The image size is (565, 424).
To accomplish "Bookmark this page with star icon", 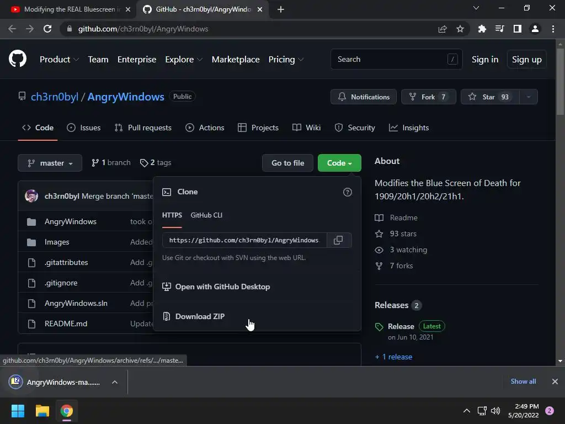I will point(460,29).
